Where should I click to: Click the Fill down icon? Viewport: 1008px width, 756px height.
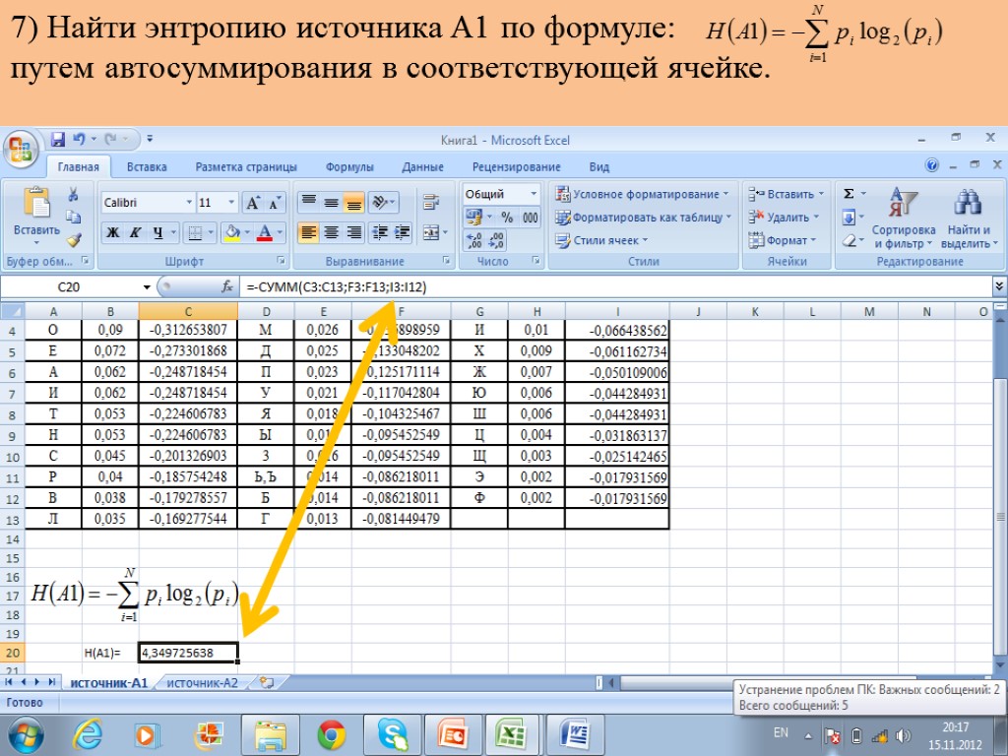coord(849,218)
